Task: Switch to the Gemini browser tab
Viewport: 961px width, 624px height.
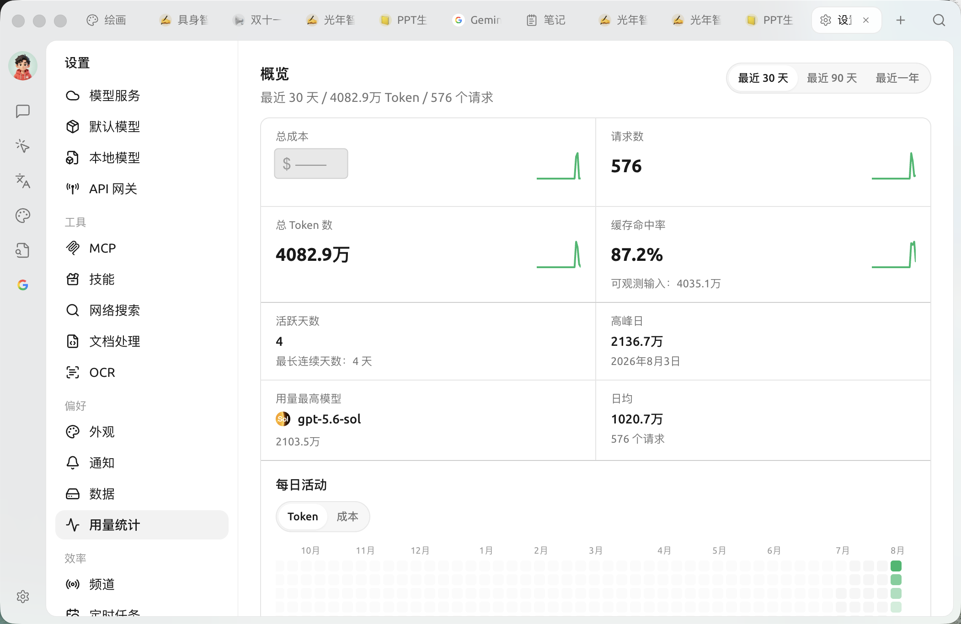Action: (478, 20)
